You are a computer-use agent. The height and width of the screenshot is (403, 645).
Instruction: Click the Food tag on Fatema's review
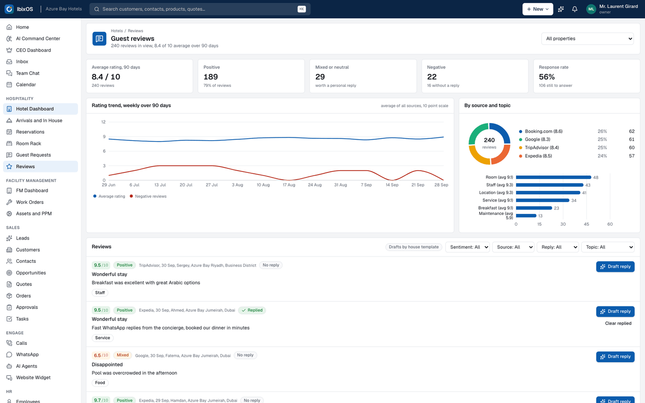click(100, 383)
